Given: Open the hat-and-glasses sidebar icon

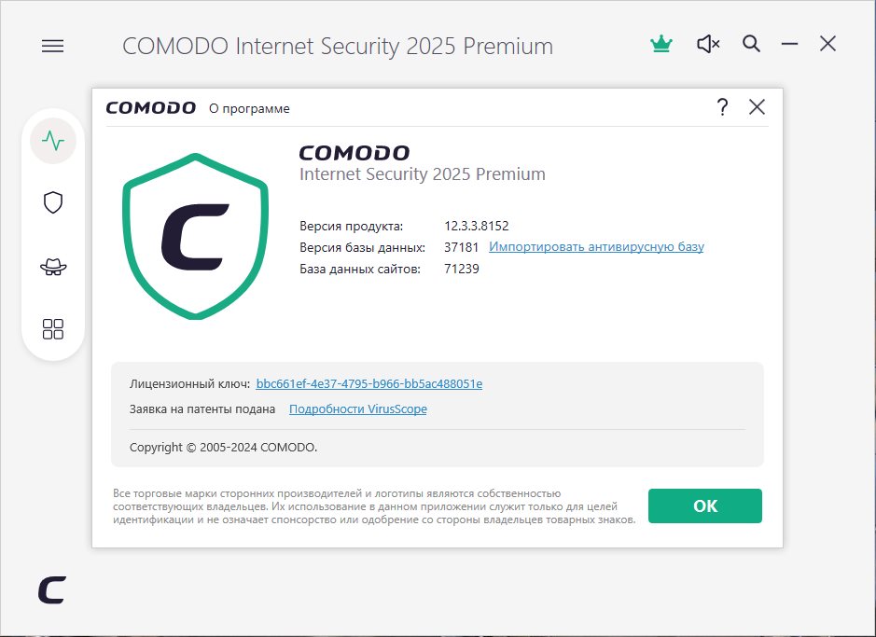Looking at the screenshot, I should tap(53, 267).
